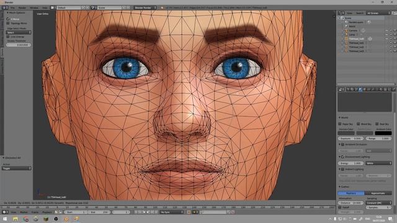Open the Action dropdown showing Toggle
The width and height of the screenshot is (397, 223).
17,168
